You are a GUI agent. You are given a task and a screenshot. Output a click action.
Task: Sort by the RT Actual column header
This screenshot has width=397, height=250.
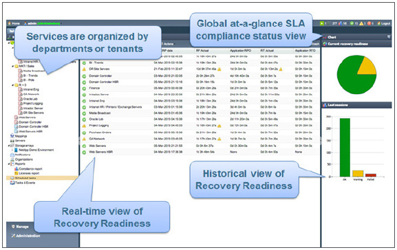pyautogui.click(x=267, y=51)
